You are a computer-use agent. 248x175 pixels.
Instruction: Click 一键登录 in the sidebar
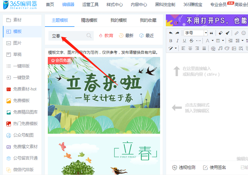pyautogui.click(x=22, y=77)
